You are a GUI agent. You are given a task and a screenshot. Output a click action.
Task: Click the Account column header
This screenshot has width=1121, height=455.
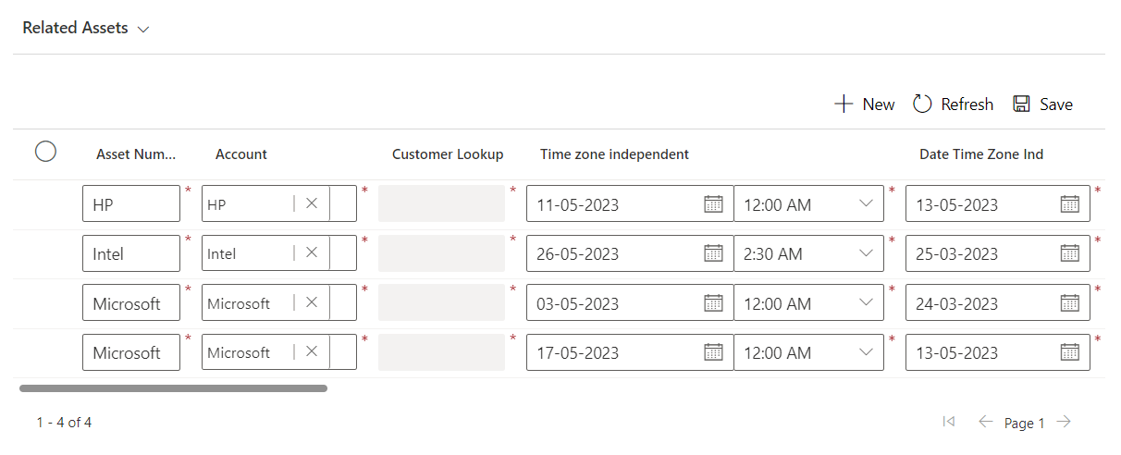point(241,154)
